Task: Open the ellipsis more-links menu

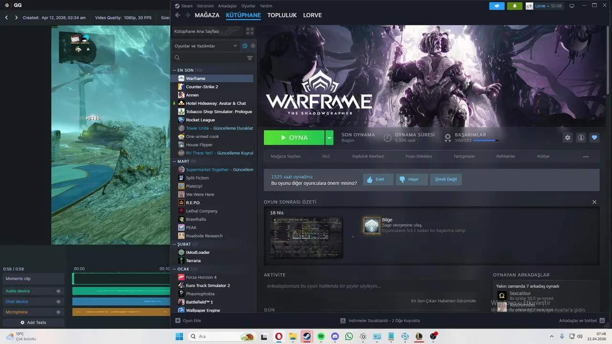Action: [x=586, y=157]
